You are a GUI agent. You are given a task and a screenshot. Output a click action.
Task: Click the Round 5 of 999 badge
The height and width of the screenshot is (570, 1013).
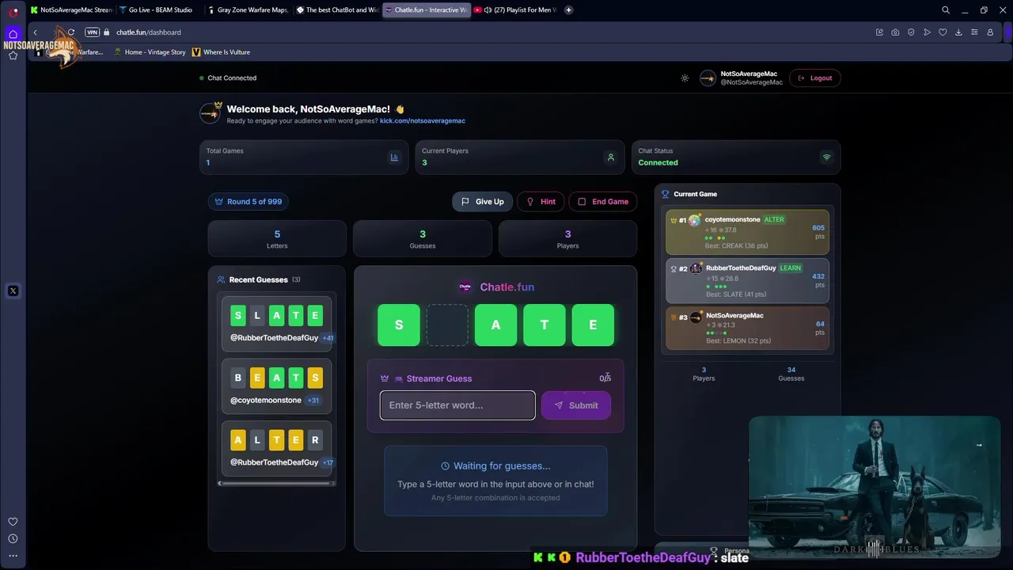[249, 202]
